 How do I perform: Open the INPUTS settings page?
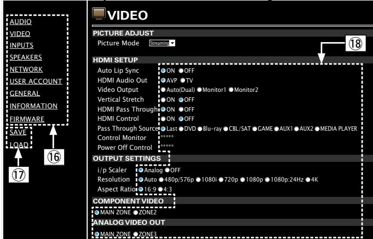[x=21, y=45]
